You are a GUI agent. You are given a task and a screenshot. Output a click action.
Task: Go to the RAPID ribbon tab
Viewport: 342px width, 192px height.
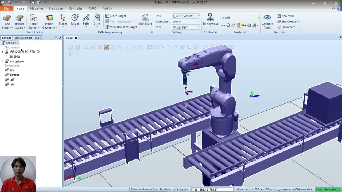92,9
